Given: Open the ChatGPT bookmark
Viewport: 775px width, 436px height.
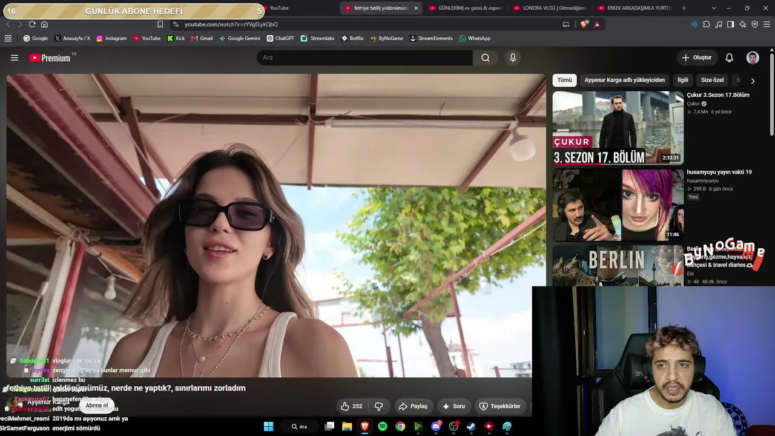Looking at the screenshot, I should pos(280,38).
